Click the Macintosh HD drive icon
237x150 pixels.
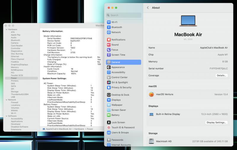151,141
